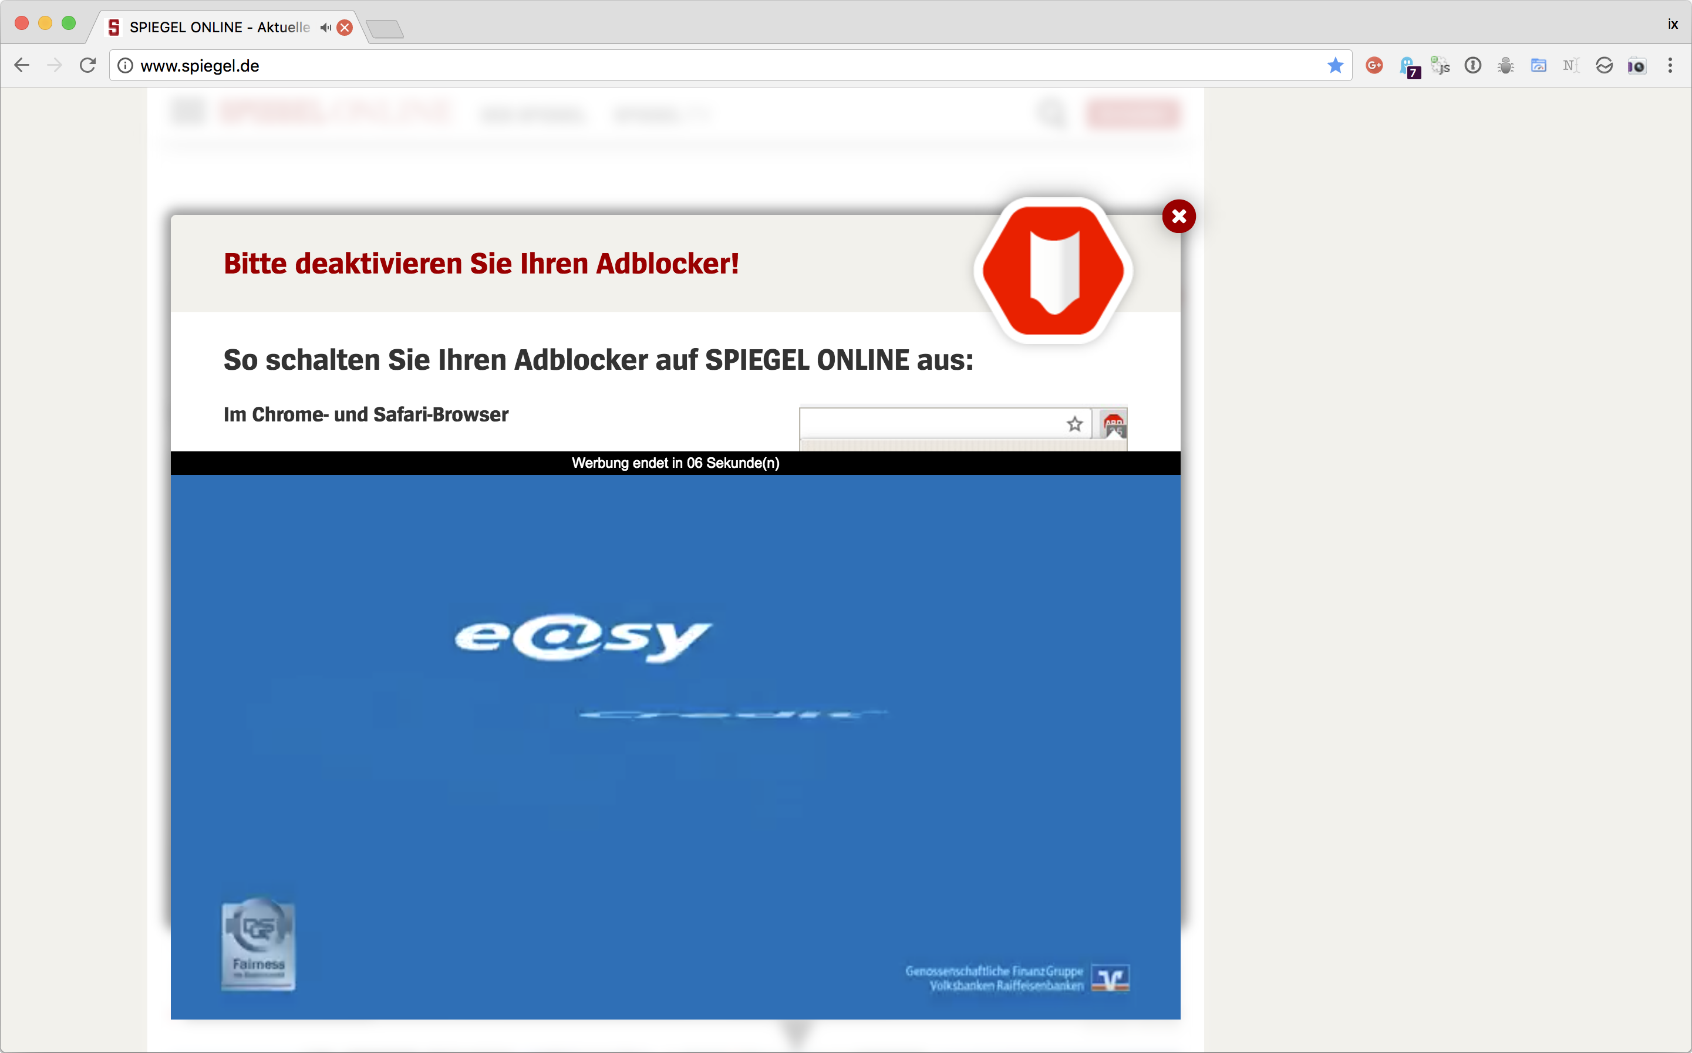Click the e@sy logo in the ad
Screen dimensions: 1692x1053
584,637
